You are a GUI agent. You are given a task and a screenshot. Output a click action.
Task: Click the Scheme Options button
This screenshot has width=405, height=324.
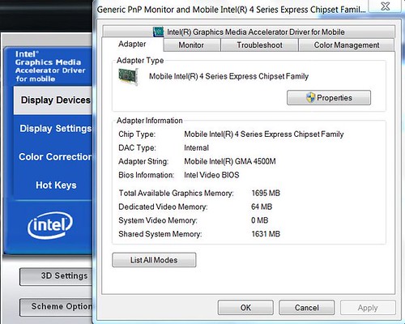click(x=56, y=307)
